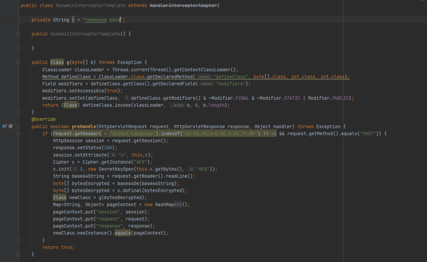Click the "modifiers" string argument
This screenshot has width=427, height=262.
231,84
